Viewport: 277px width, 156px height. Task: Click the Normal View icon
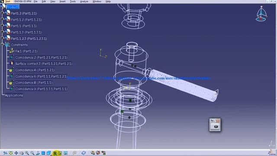point(38,153)
